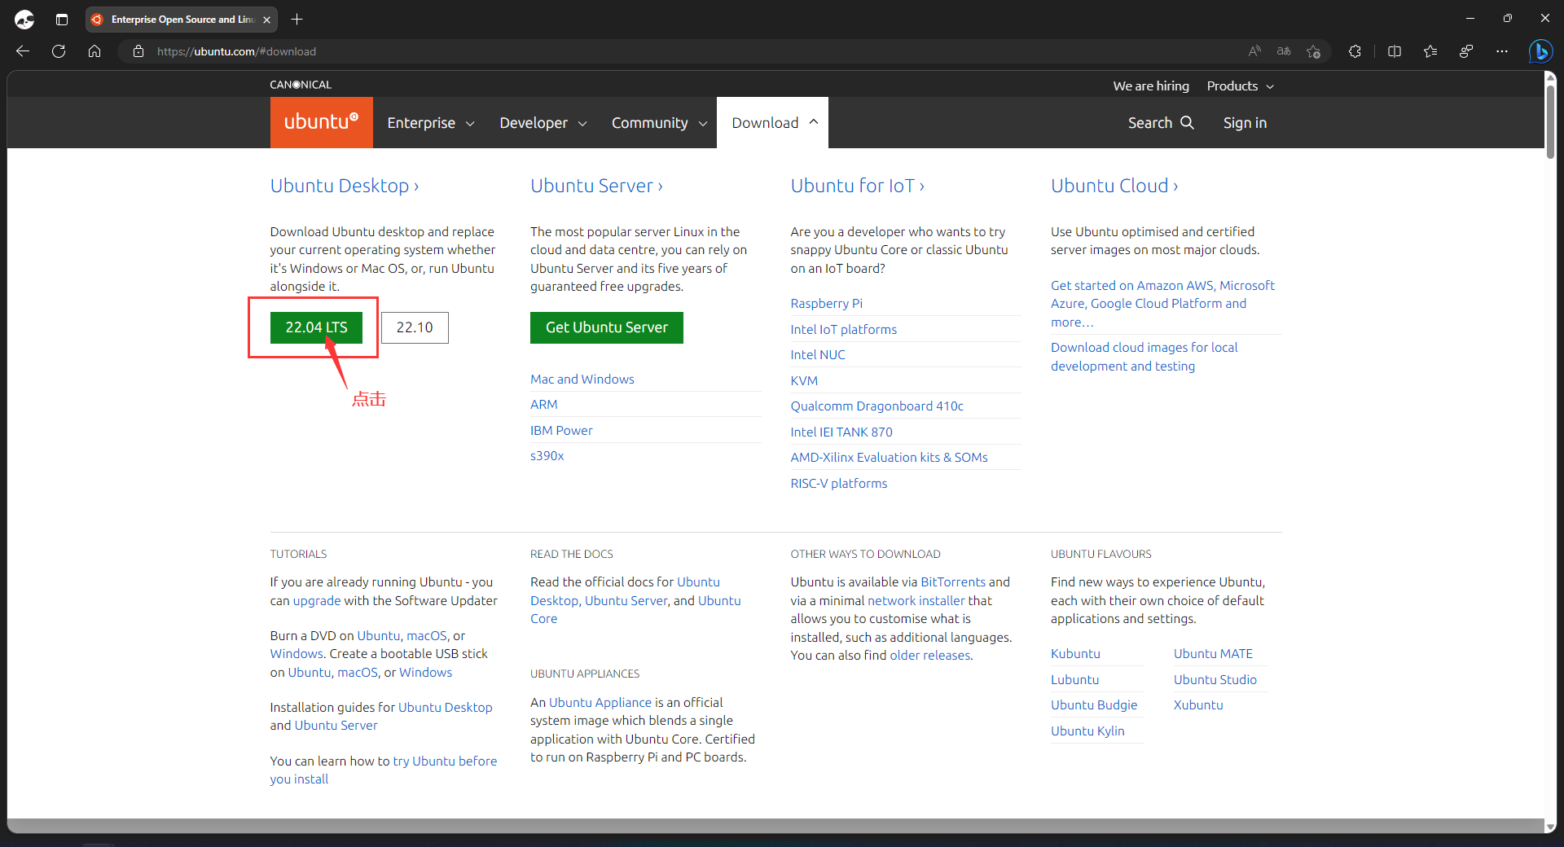This screenshot has height=847, width=1564.
Task: Click the scrollbar down arrow
Action: point(1550,826)
